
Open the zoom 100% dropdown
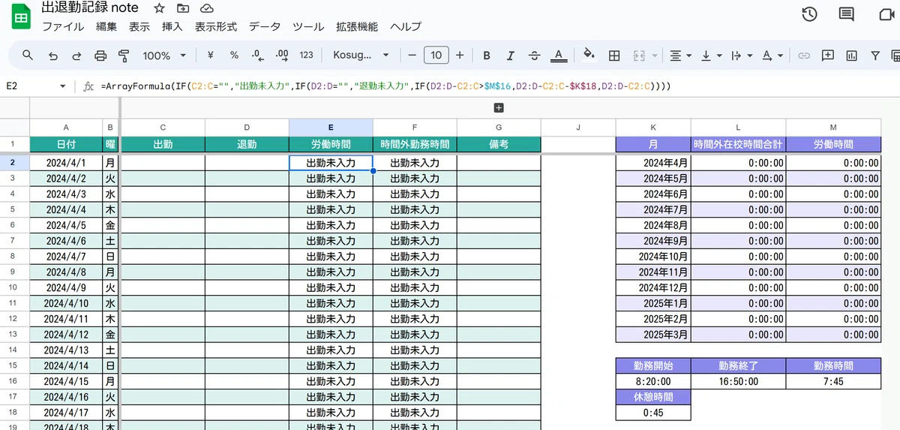pyautogui.click(x=164, y=56)
